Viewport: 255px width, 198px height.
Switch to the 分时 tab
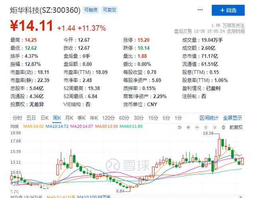click(17, 118)
